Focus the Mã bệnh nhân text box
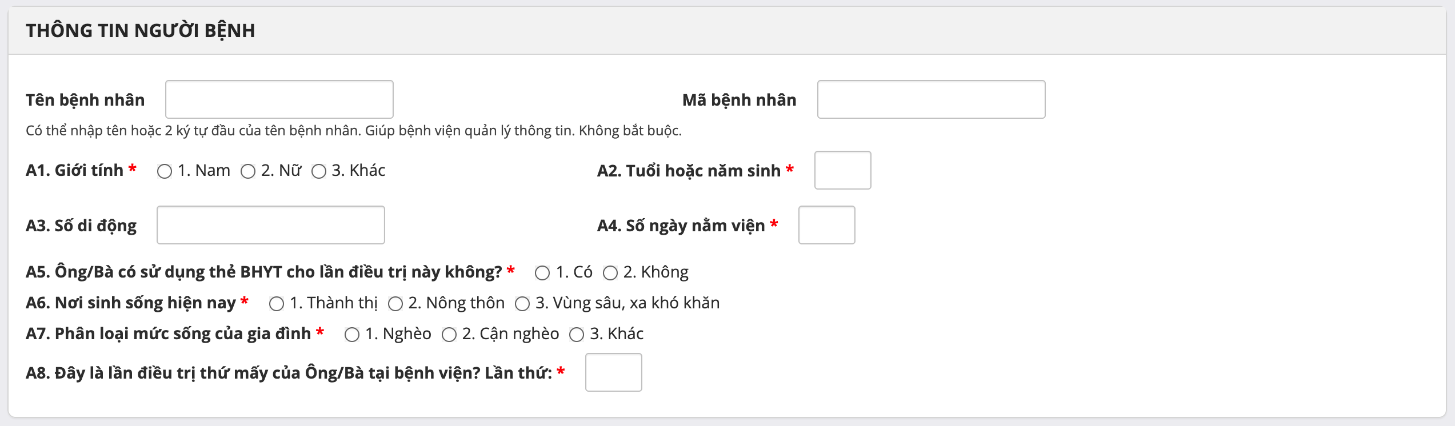Viewport: 1455px width, 426px height. pos(931,99)
